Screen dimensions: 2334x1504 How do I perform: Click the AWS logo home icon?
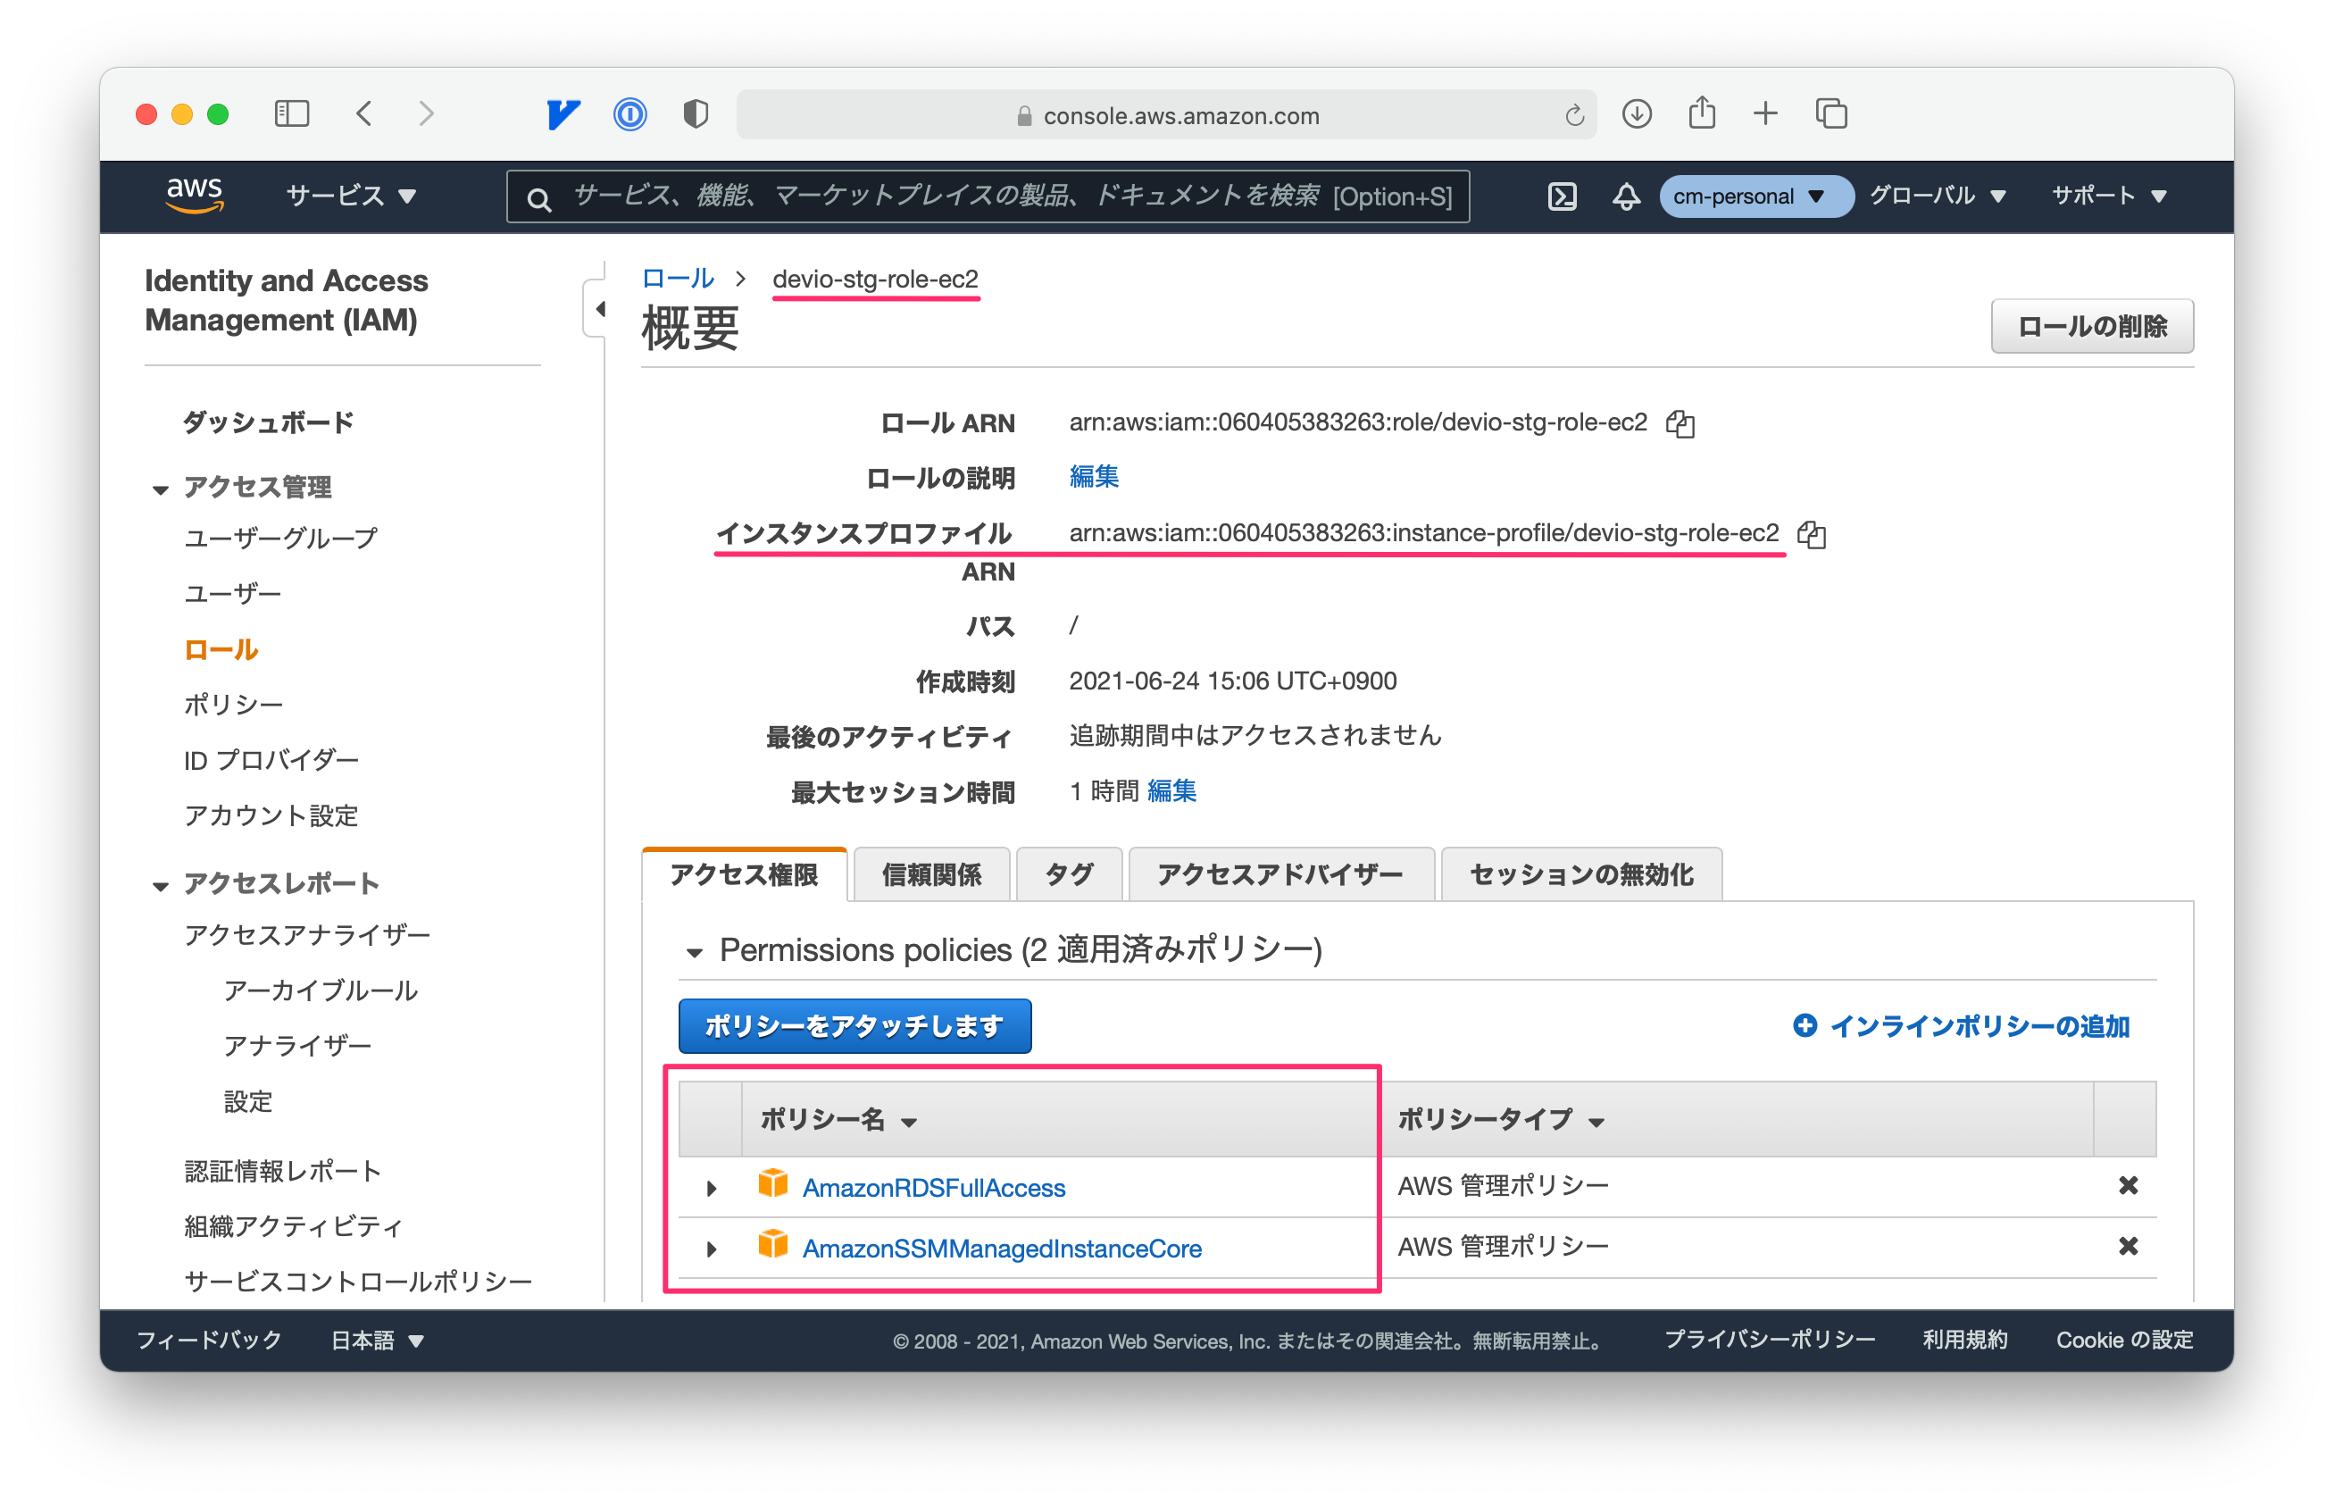(195, 195)
